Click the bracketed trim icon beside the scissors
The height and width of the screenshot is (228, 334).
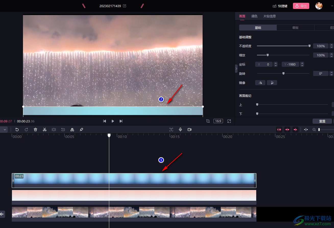click(54, 130)
